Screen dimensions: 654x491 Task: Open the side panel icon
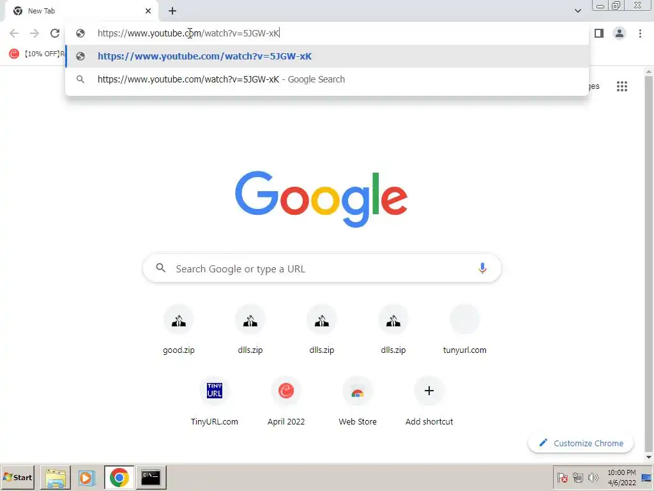click(x=599, y=33)
